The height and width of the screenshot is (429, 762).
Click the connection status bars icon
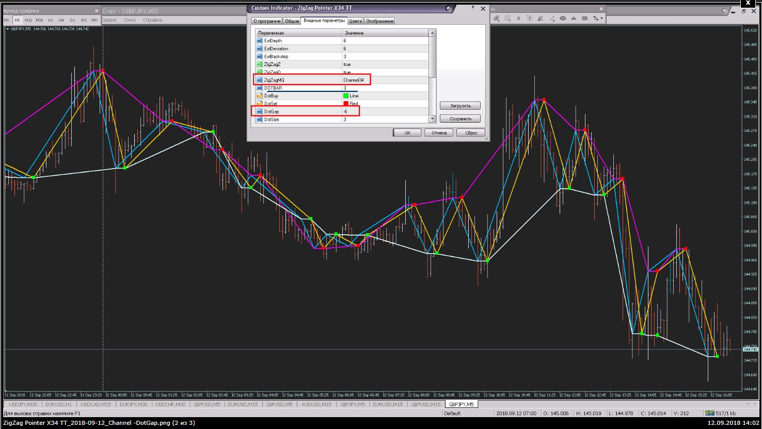click(710, 413)
